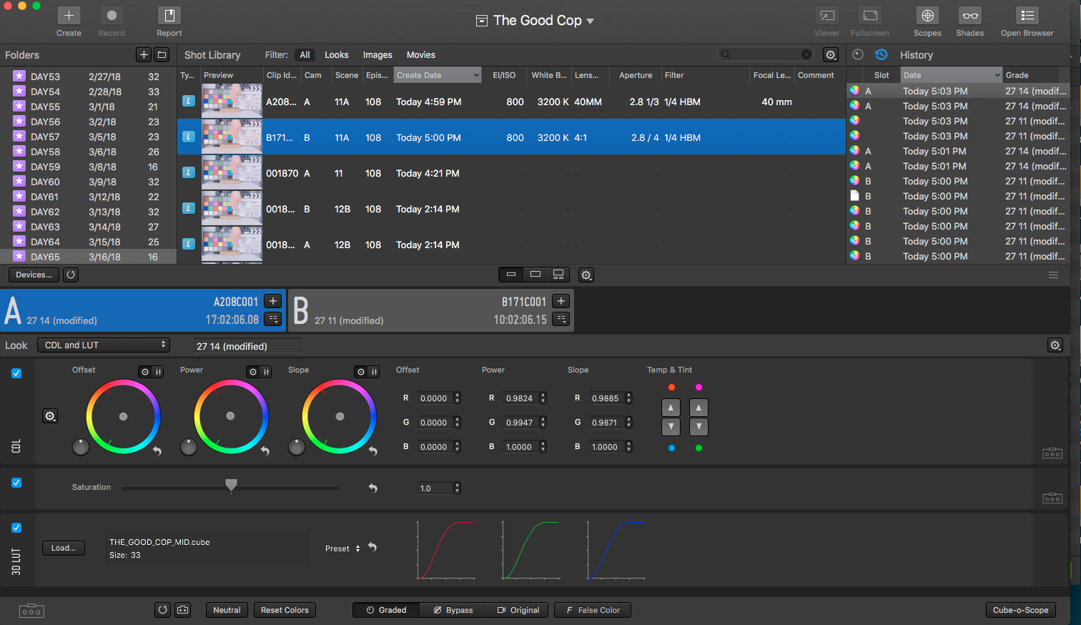
Task: Add a new folder with plus icon
Action: tap(144, 55)
